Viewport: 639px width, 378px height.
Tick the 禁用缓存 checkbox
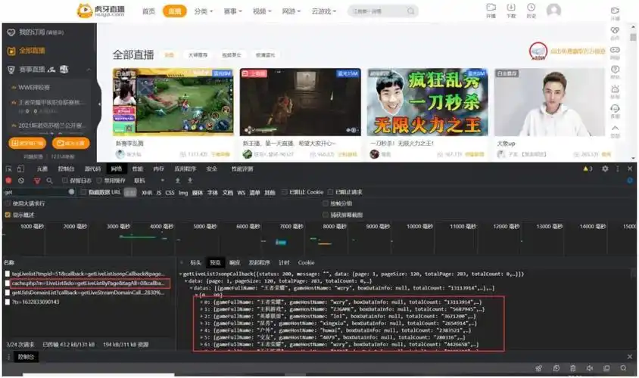point(100,181)
